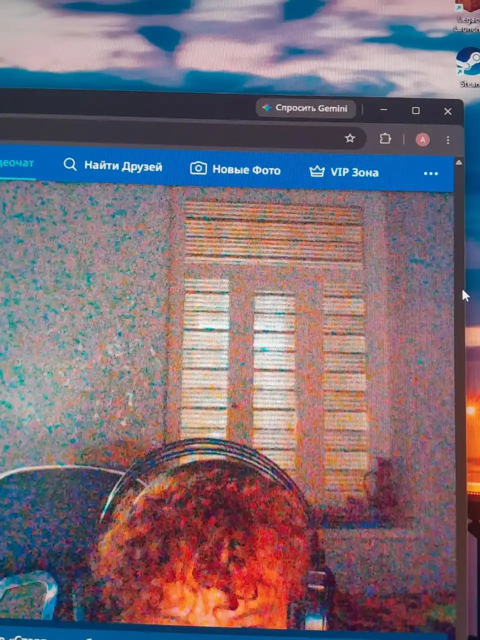
Task: Switch to the Видеочат tab
Action: pos(17,163)
